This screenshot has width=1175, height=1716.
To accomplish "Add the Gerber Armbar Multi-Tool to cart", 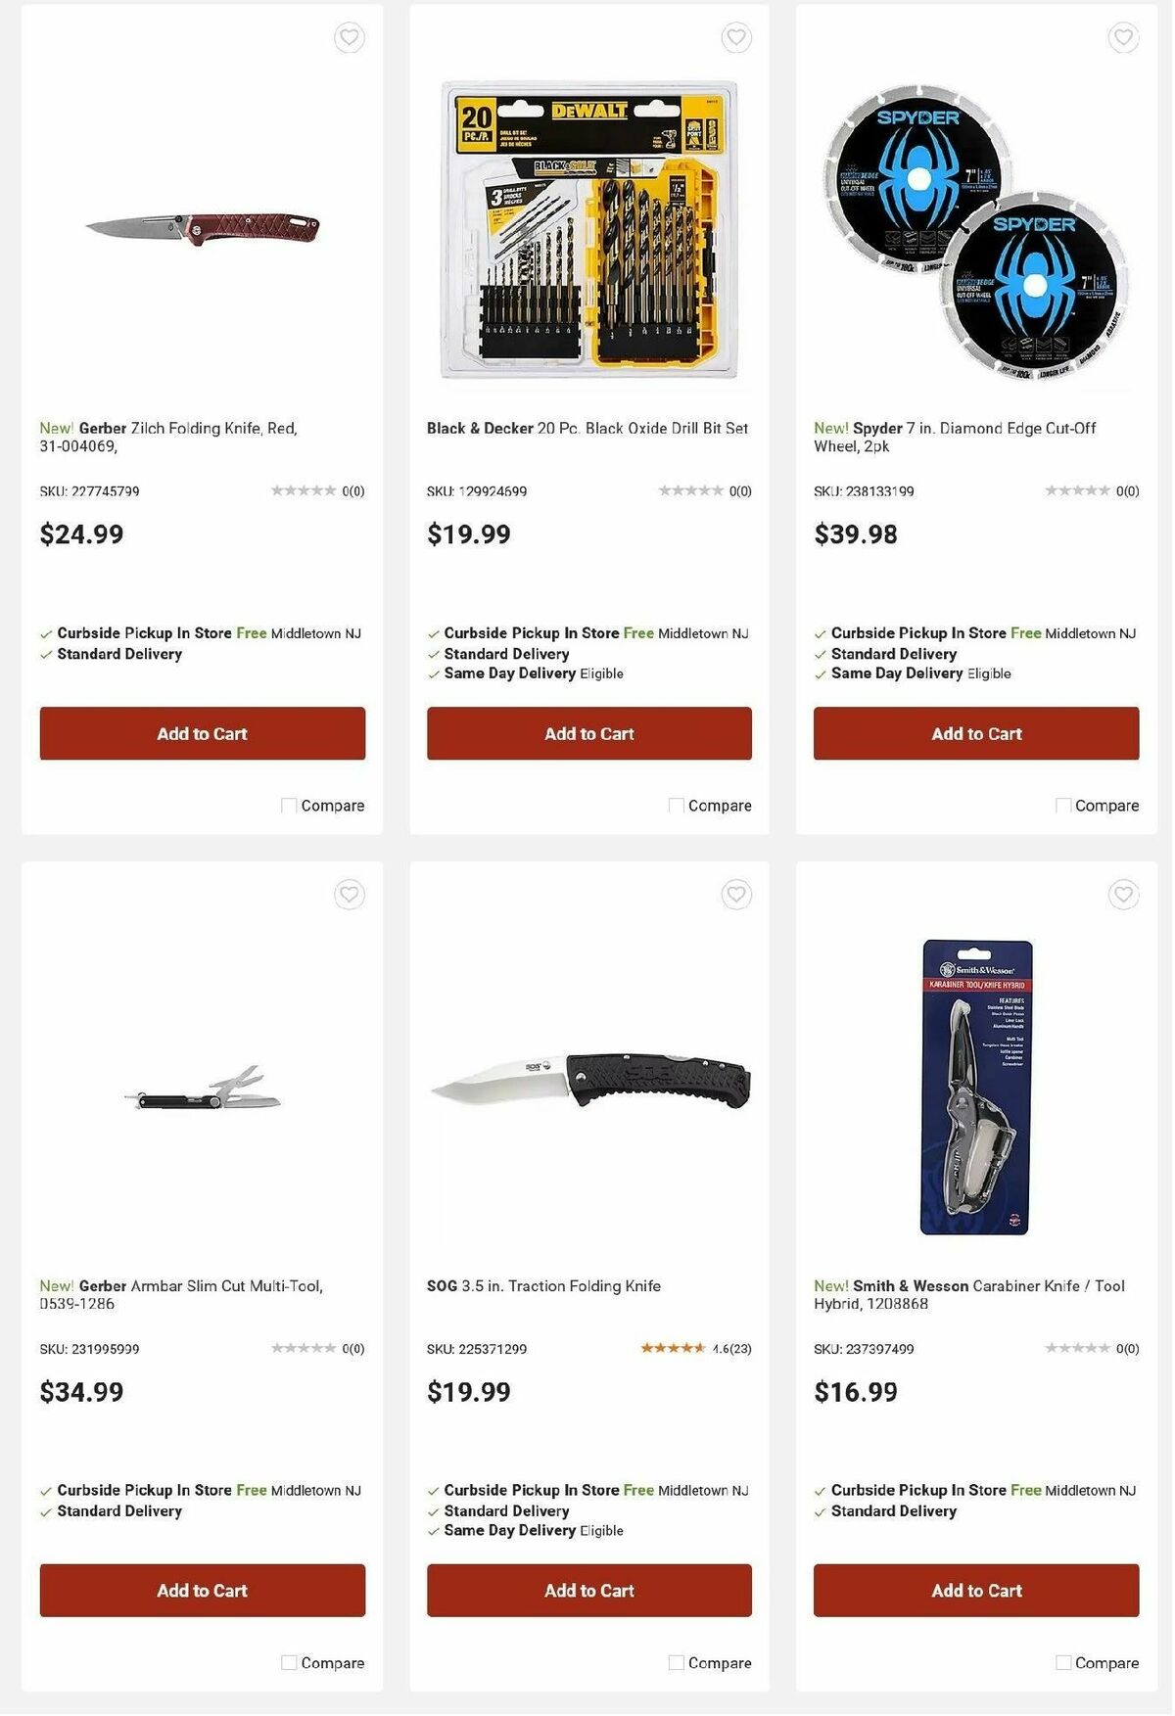I will pos(202,1591).
